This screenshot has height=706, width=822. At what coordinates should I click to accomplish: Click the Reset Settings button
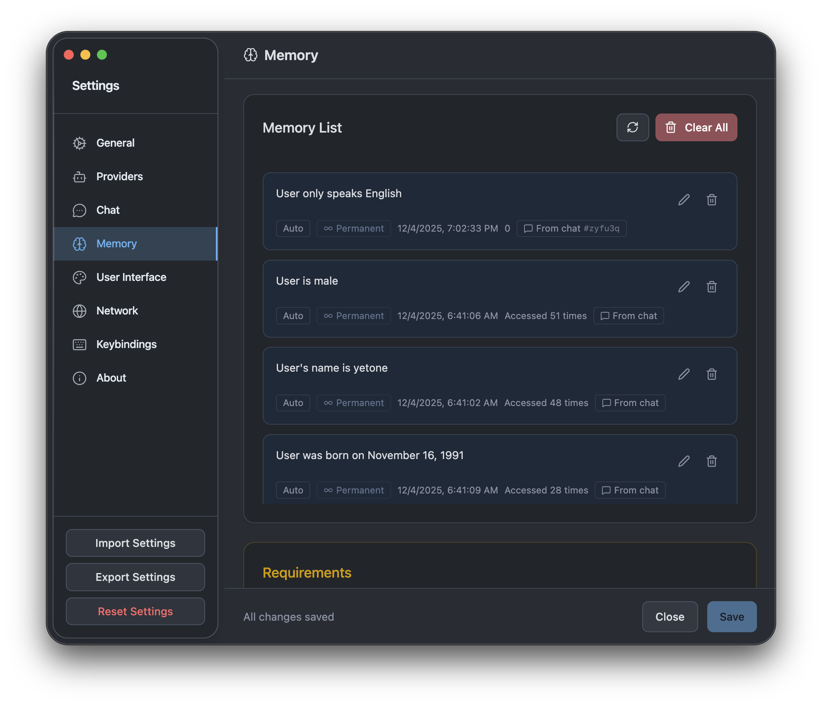(135, 611)
